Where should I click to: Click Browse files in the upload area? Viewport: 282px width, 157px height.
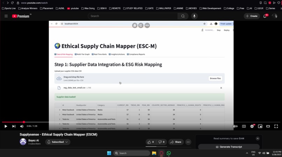click(x=215, y=78)
